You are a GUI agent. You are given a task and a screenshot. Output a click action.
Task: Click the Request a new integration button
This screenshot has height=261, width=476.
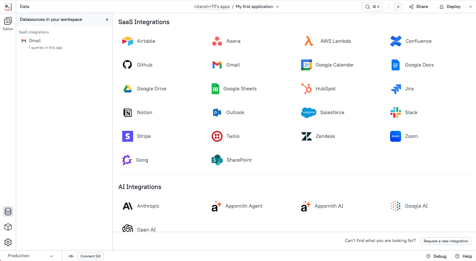point(446,241)
